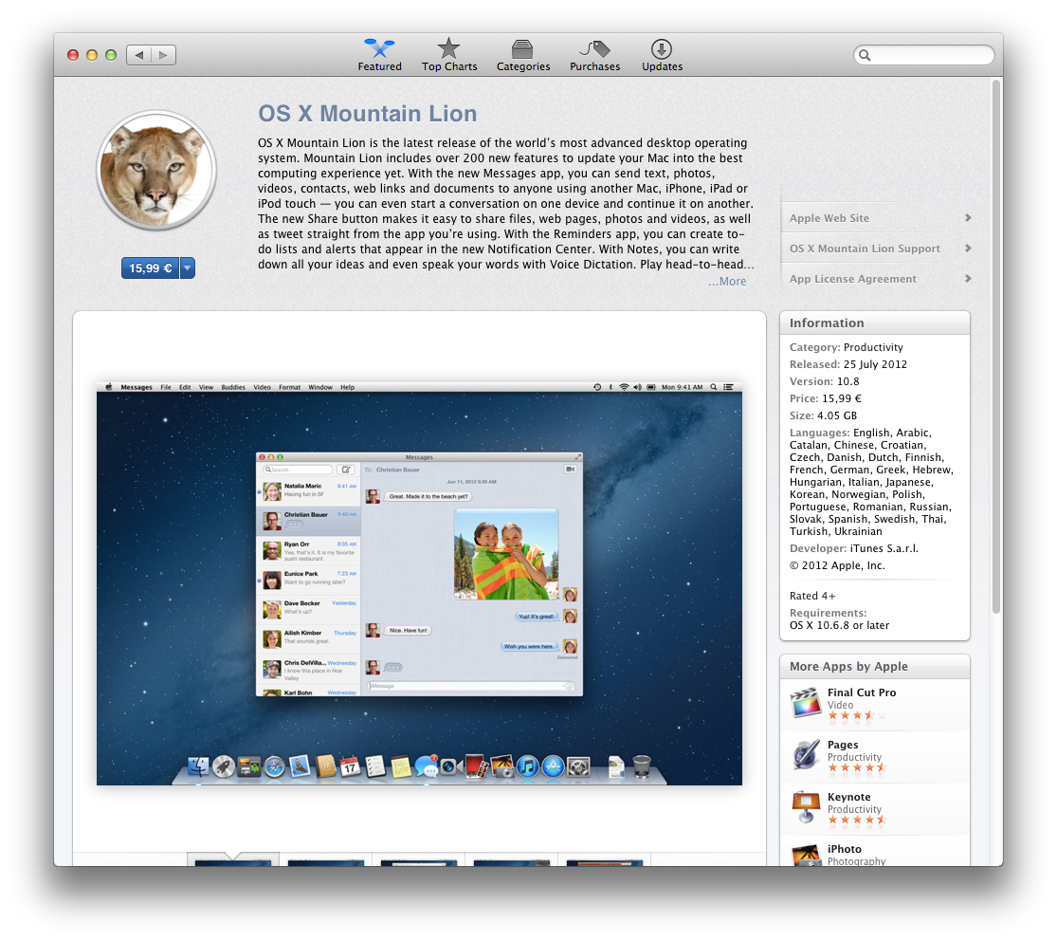Click Category: Productivity text

(x=846, y=347)
